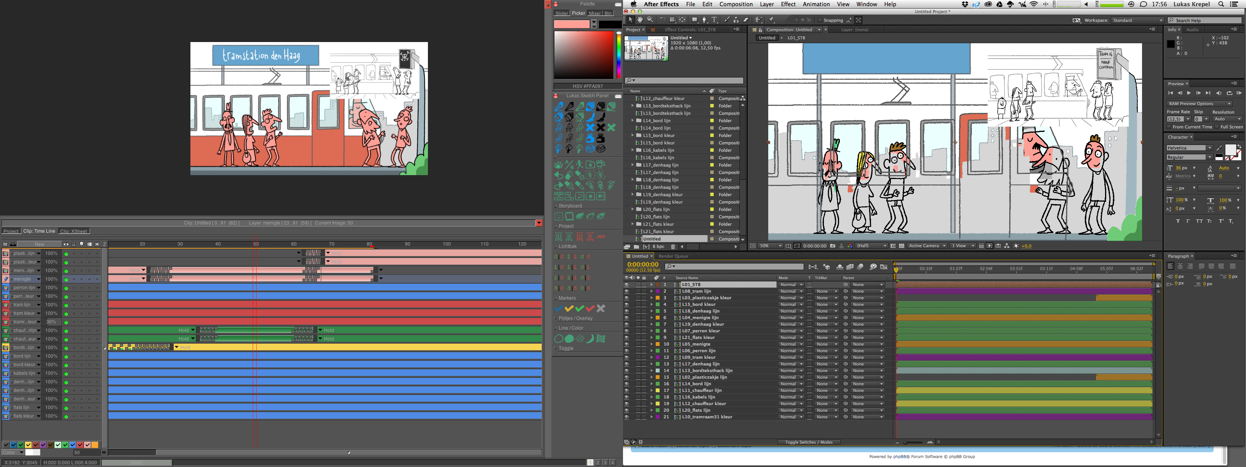
Task: Open the 50% magnification dropdown
Action: (x=770, y=246)
